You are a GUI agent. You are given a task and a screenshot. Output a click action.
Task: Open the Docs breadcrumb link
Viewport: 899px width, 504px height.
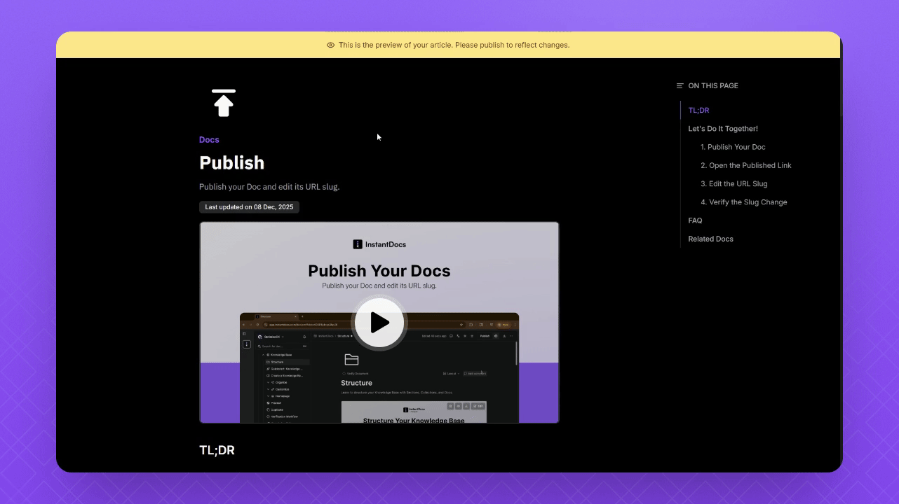click(209, 140)
